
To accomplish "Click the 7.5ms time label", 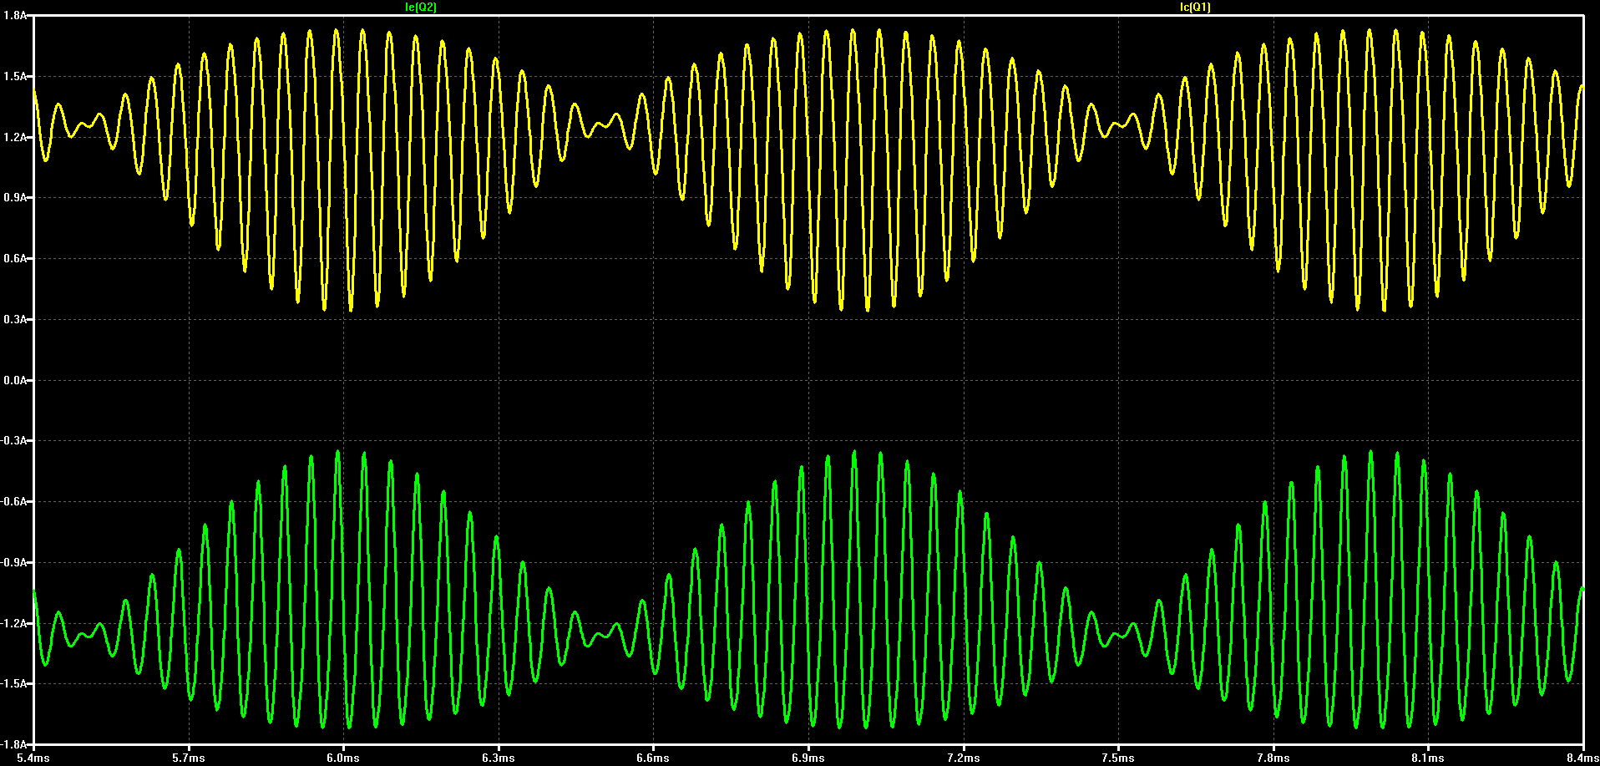I will 1118,758.
